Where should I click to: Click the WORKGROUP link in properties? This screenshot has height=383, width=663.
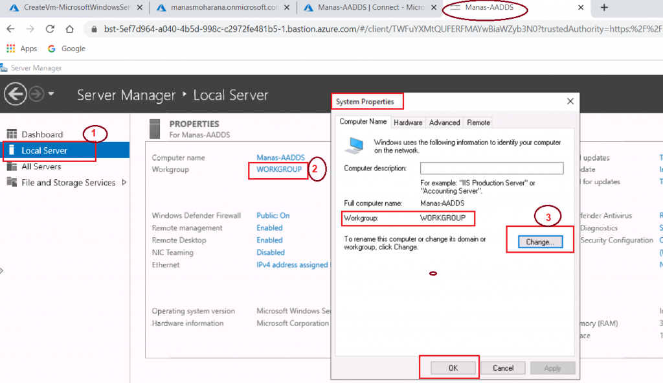(x=279, y=170)
